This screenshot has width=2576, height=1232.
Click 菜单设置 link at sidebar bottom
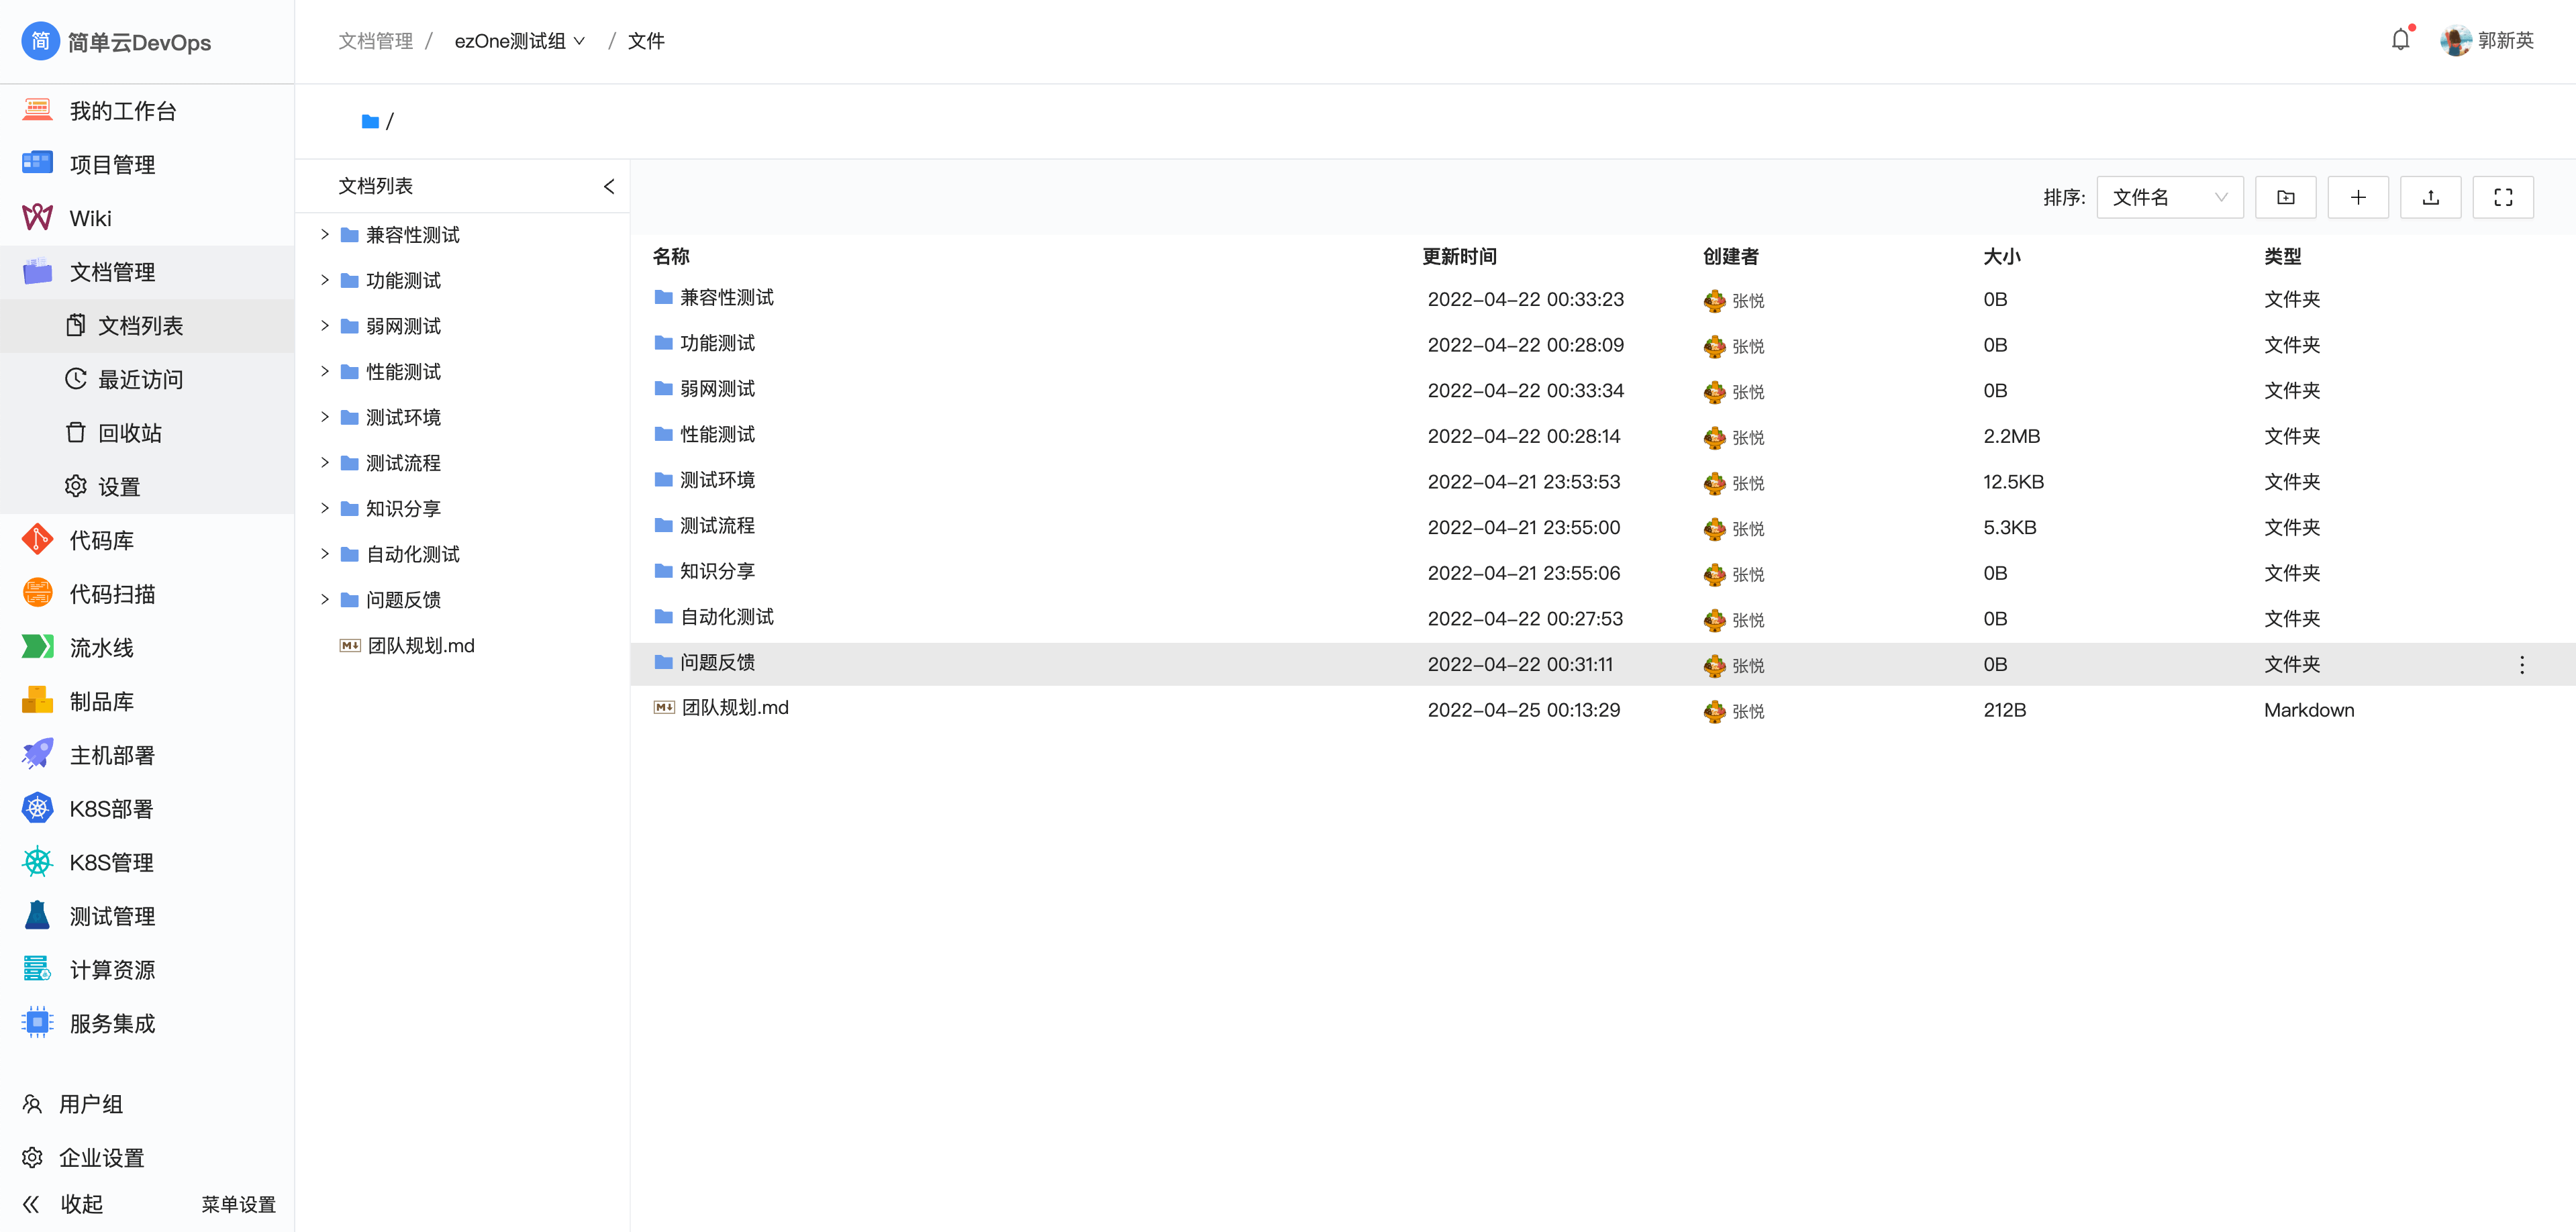click(x=238, y=1204)
